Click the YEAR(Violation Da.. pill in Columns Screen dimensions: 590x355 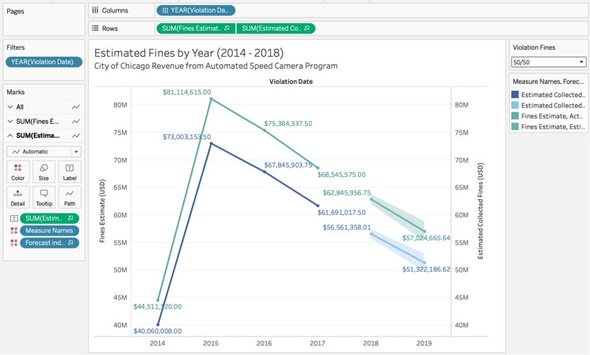coord(196,10)
